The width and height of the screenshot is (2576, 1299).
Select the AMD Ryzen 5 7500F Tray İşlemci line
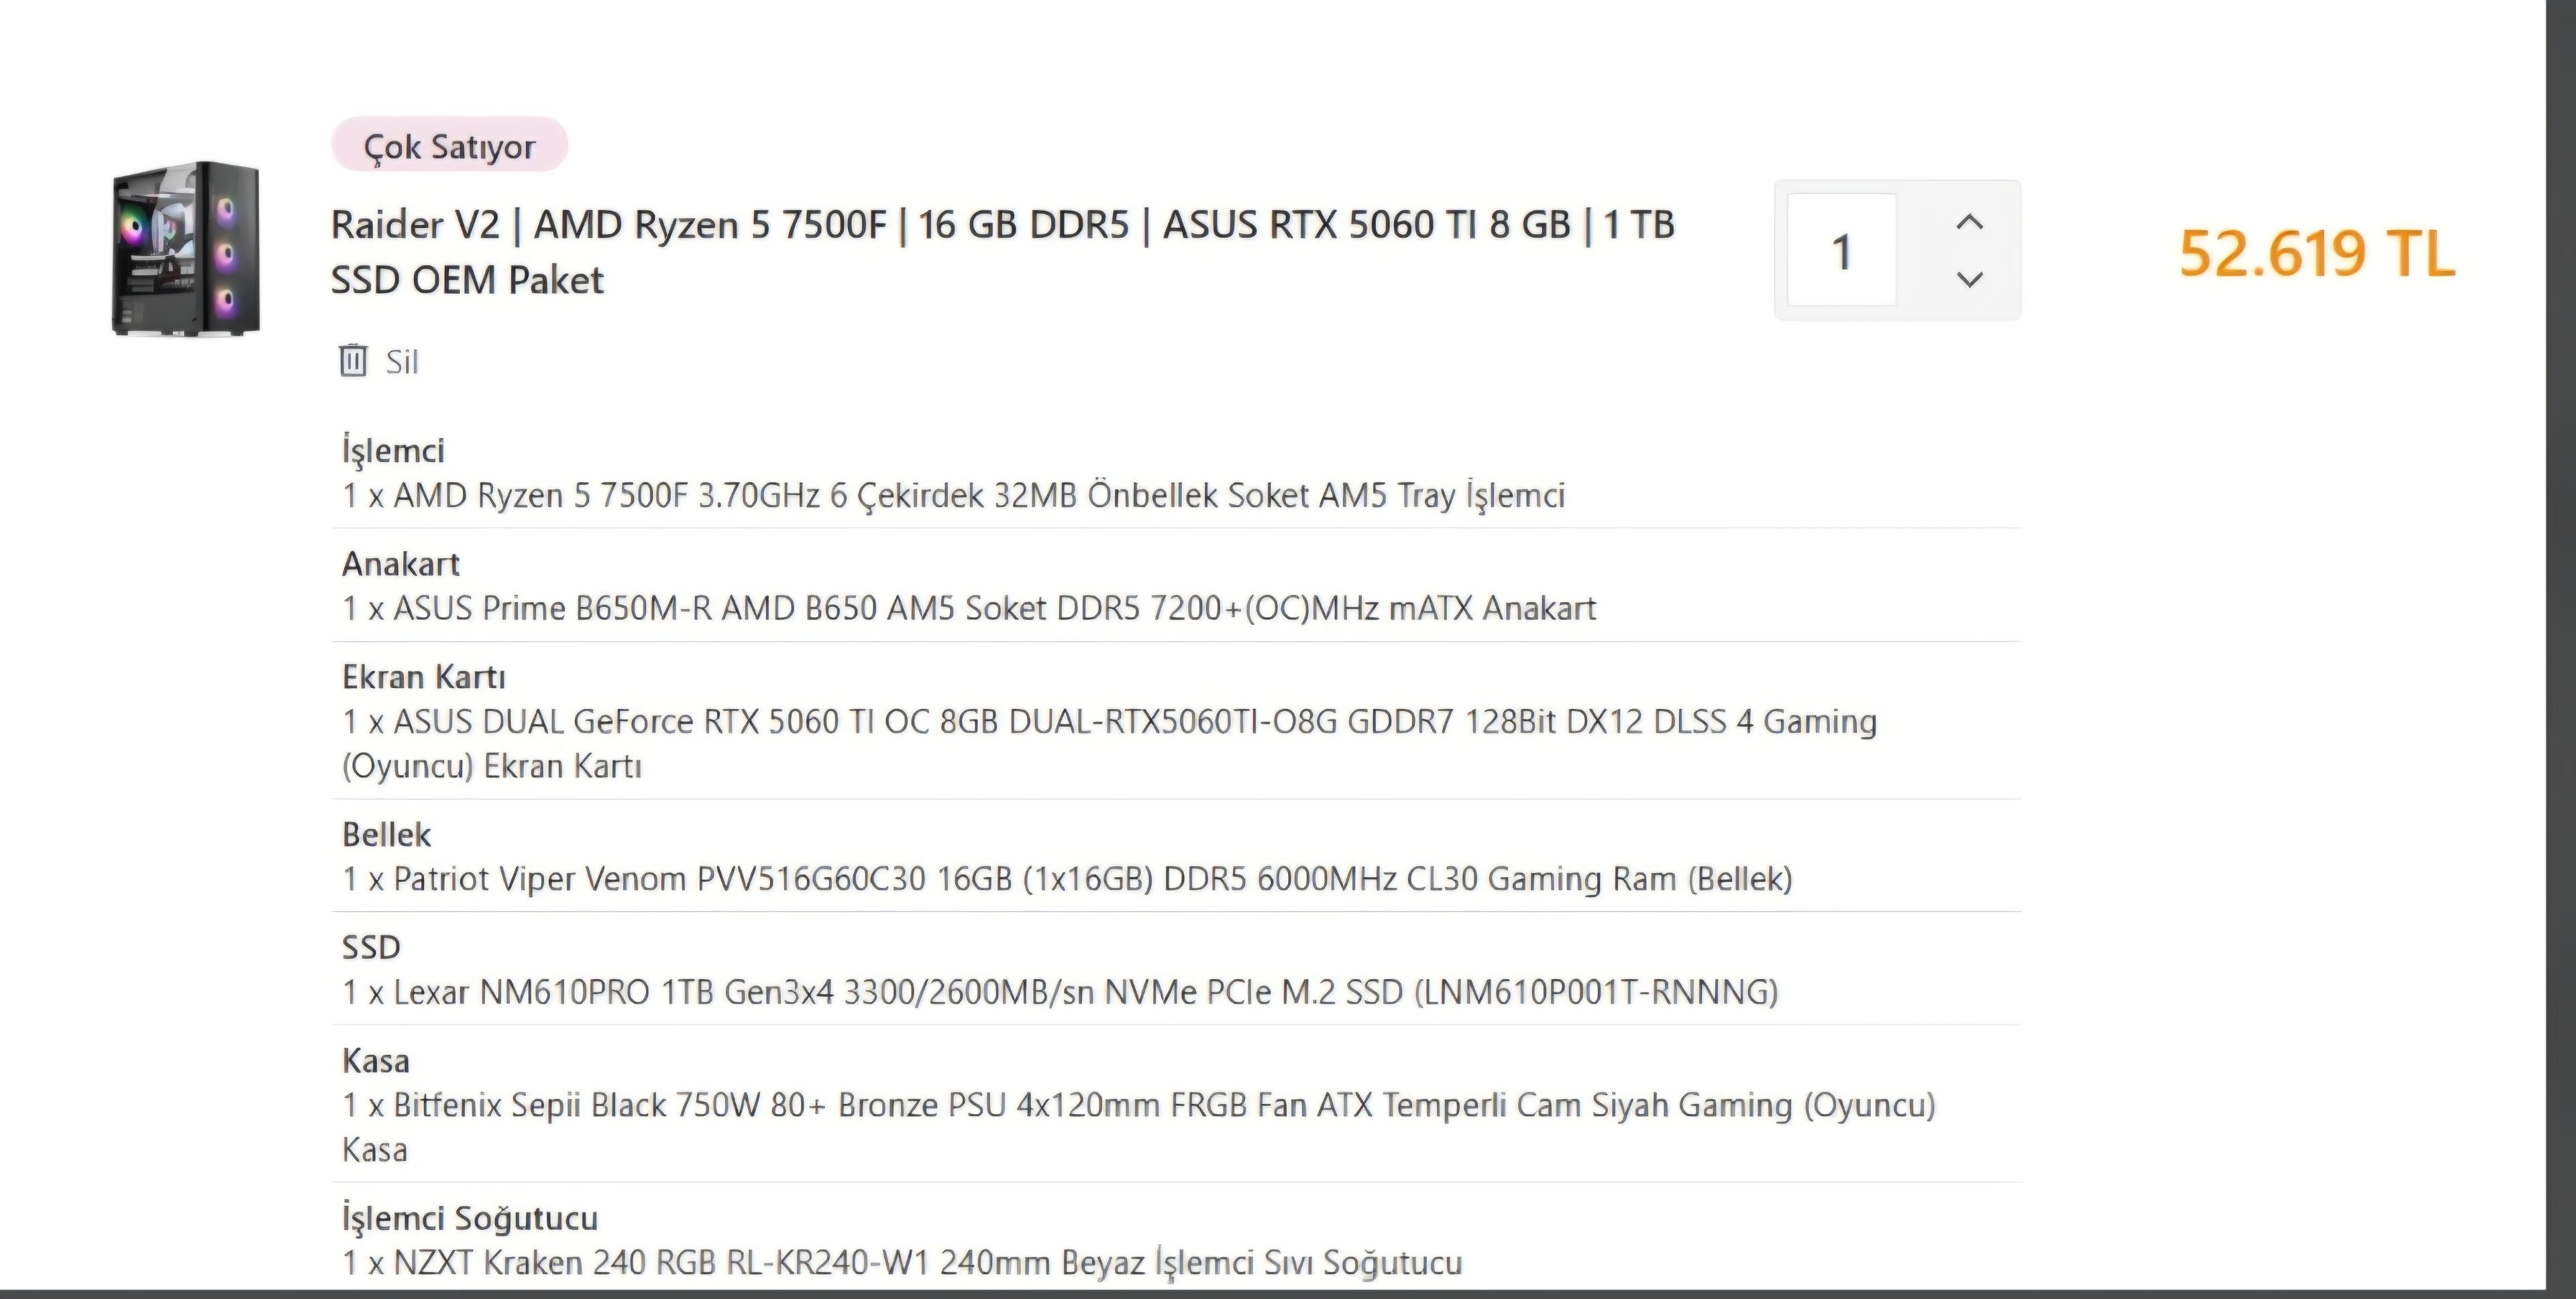tap(953, 495)
